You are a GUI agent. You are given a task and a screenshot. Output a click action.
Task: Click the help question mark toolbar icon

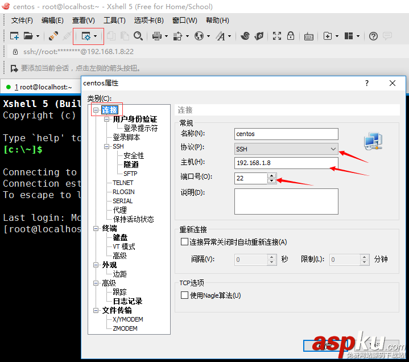point(373,36)
